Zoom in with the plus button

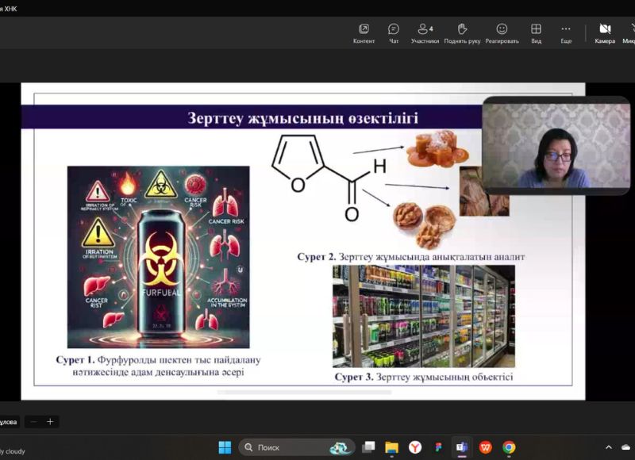click(x=50, y=422)
